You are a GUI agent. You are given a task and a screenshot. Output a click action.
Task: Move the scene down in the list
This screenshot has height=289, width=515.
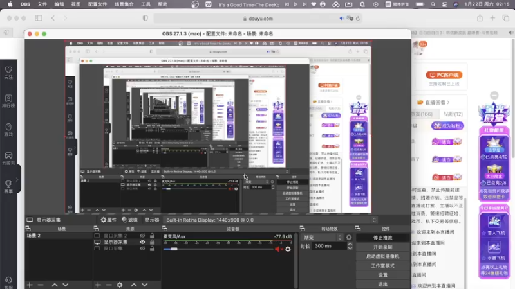[66, 285]
